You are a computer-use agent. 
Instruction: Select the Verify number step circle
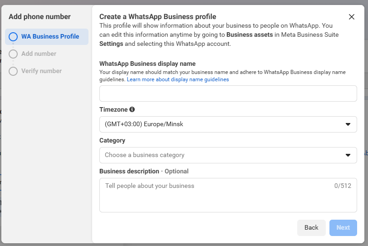tap(13, 71)
